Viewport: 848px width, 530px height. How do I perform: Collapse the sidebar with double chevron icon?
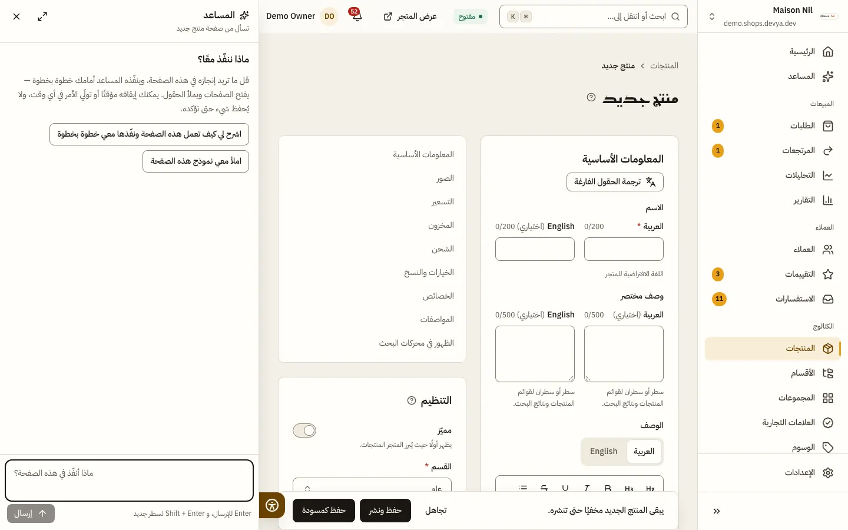pos(716,511)
